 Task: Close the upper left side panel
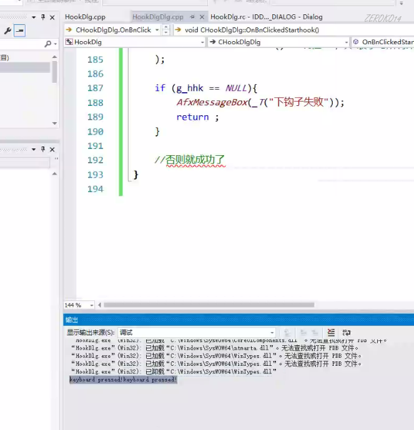click(52, 17)
